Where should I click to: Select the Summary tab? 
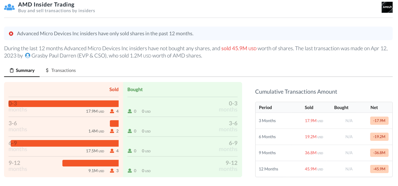point(22,70)
